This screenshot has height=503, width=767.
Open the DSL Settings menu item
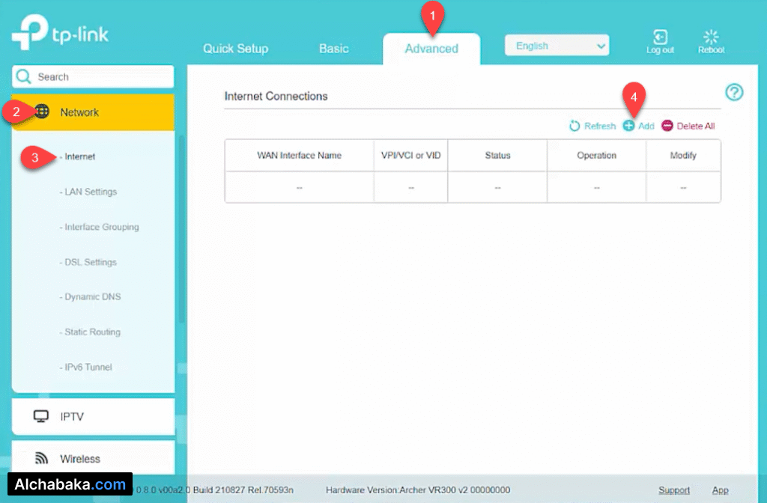point(90,262)
